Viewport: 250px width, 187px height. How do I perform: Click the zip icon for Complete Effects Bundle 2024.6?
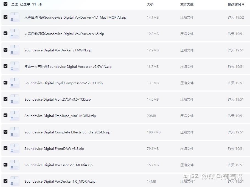[x=15, y=132]
